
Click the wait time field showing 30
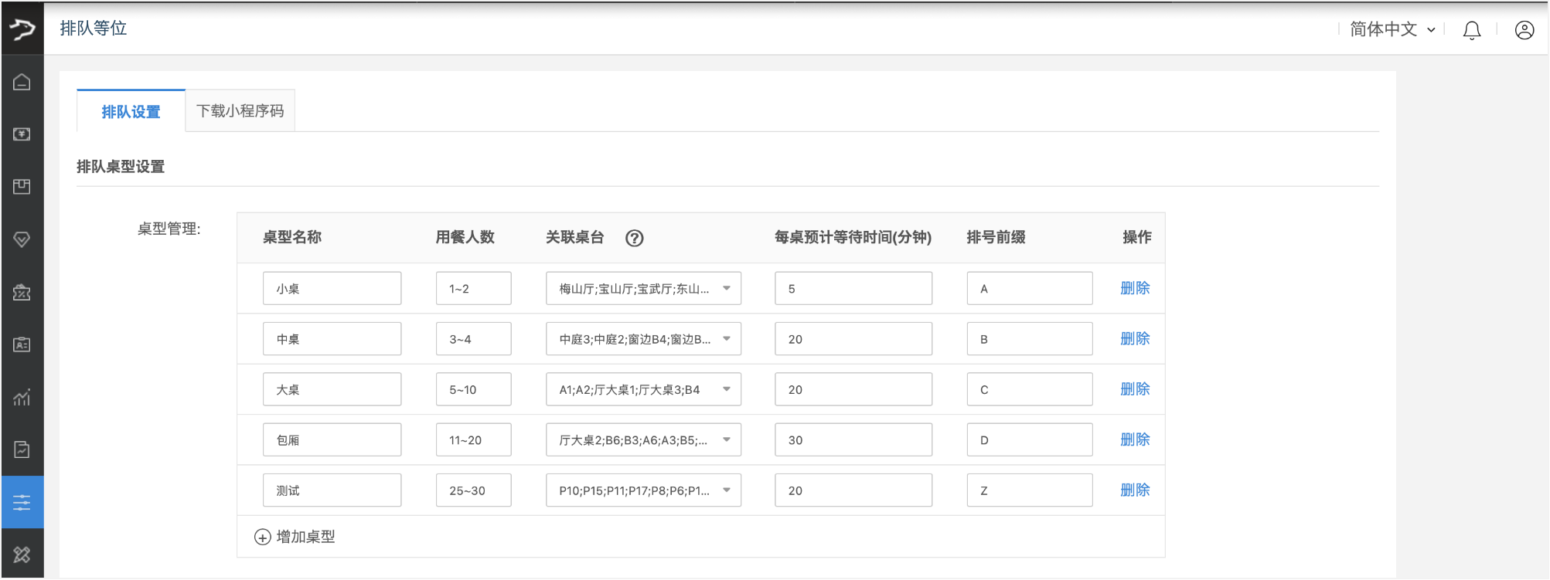[853, 440]
